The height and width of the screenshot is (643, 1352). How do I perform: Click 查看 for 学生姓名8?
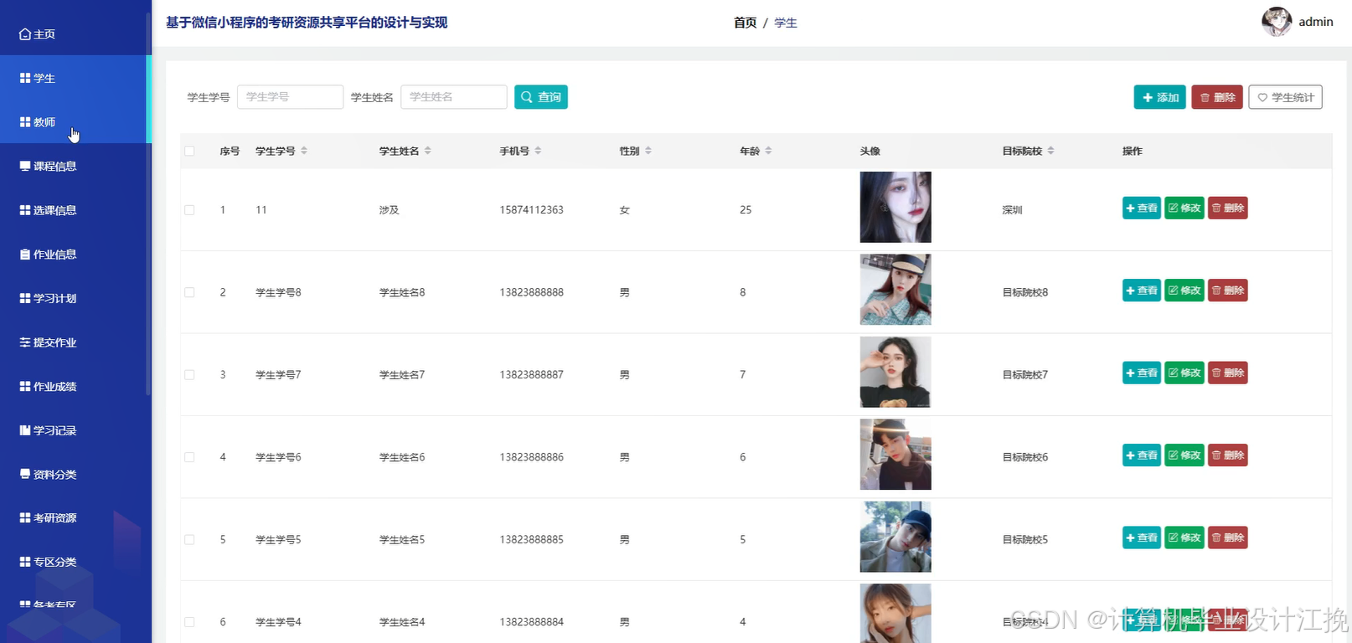[x=1142, y=291]
